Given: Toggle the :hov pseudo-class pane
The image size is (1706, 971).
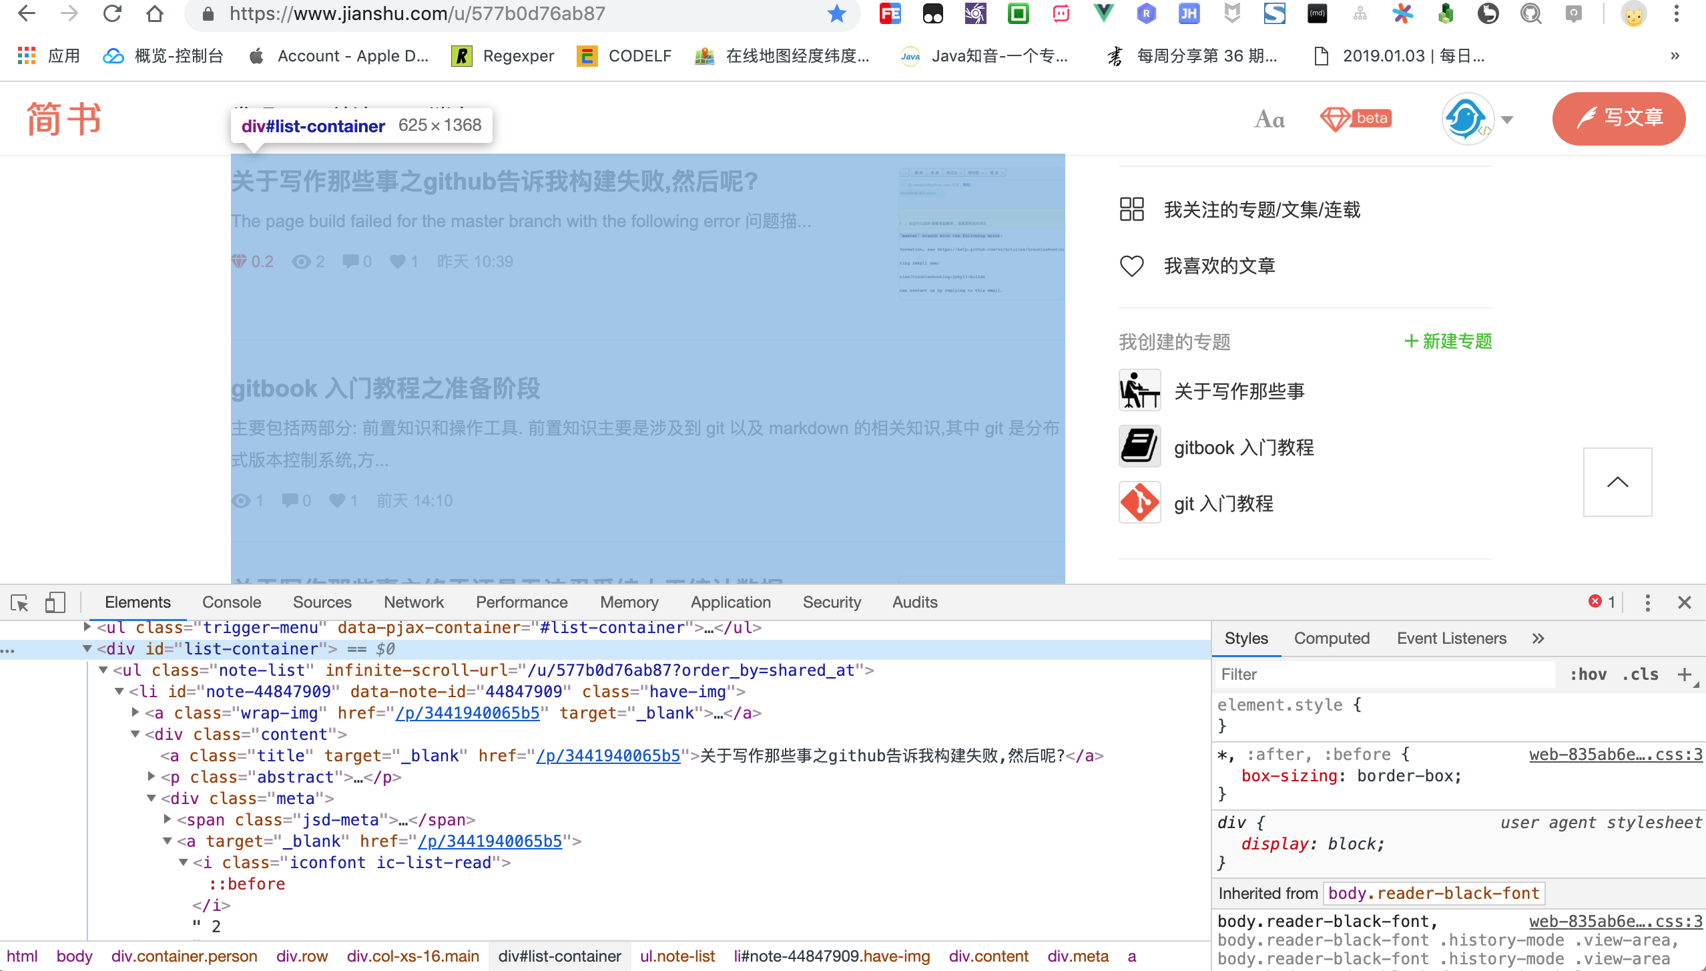Looking at the screenshot, I should pyautogui.click(x=1588, y=674).
